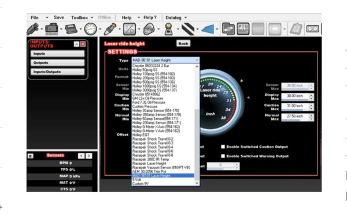Expand the File menu arrow
The image size is (347, 215).
click(47, 17)
